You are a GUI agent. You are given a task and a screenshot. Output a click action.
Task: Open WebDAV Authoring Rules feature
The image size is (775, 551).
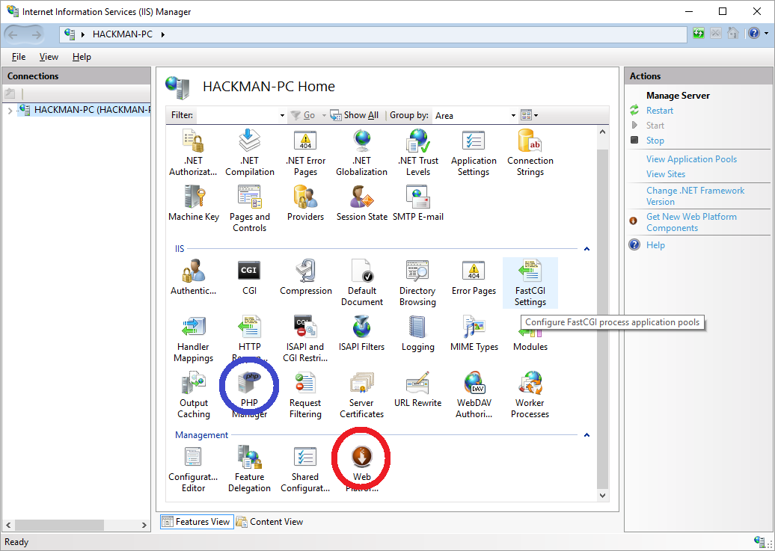[474, 395]
